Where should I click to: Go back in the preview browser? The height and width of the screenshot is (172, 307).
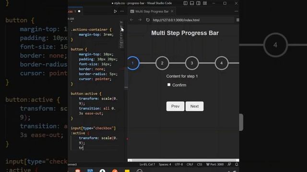click(x=131, y=20)
